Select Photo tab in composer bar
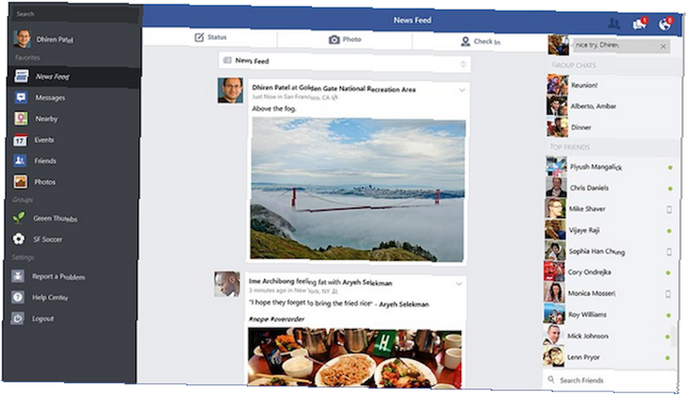 [x=345, y=40]
